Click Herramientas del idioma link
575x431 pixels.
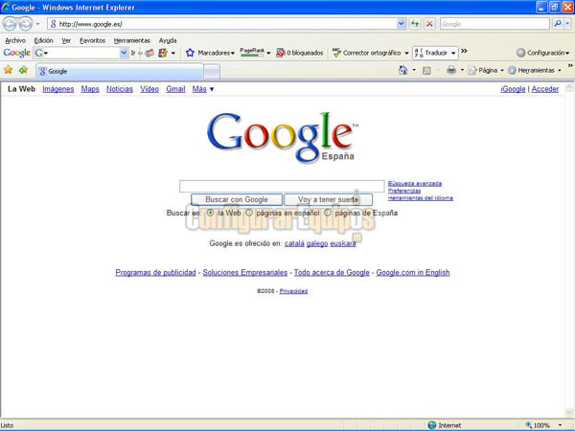click(421, 198)
